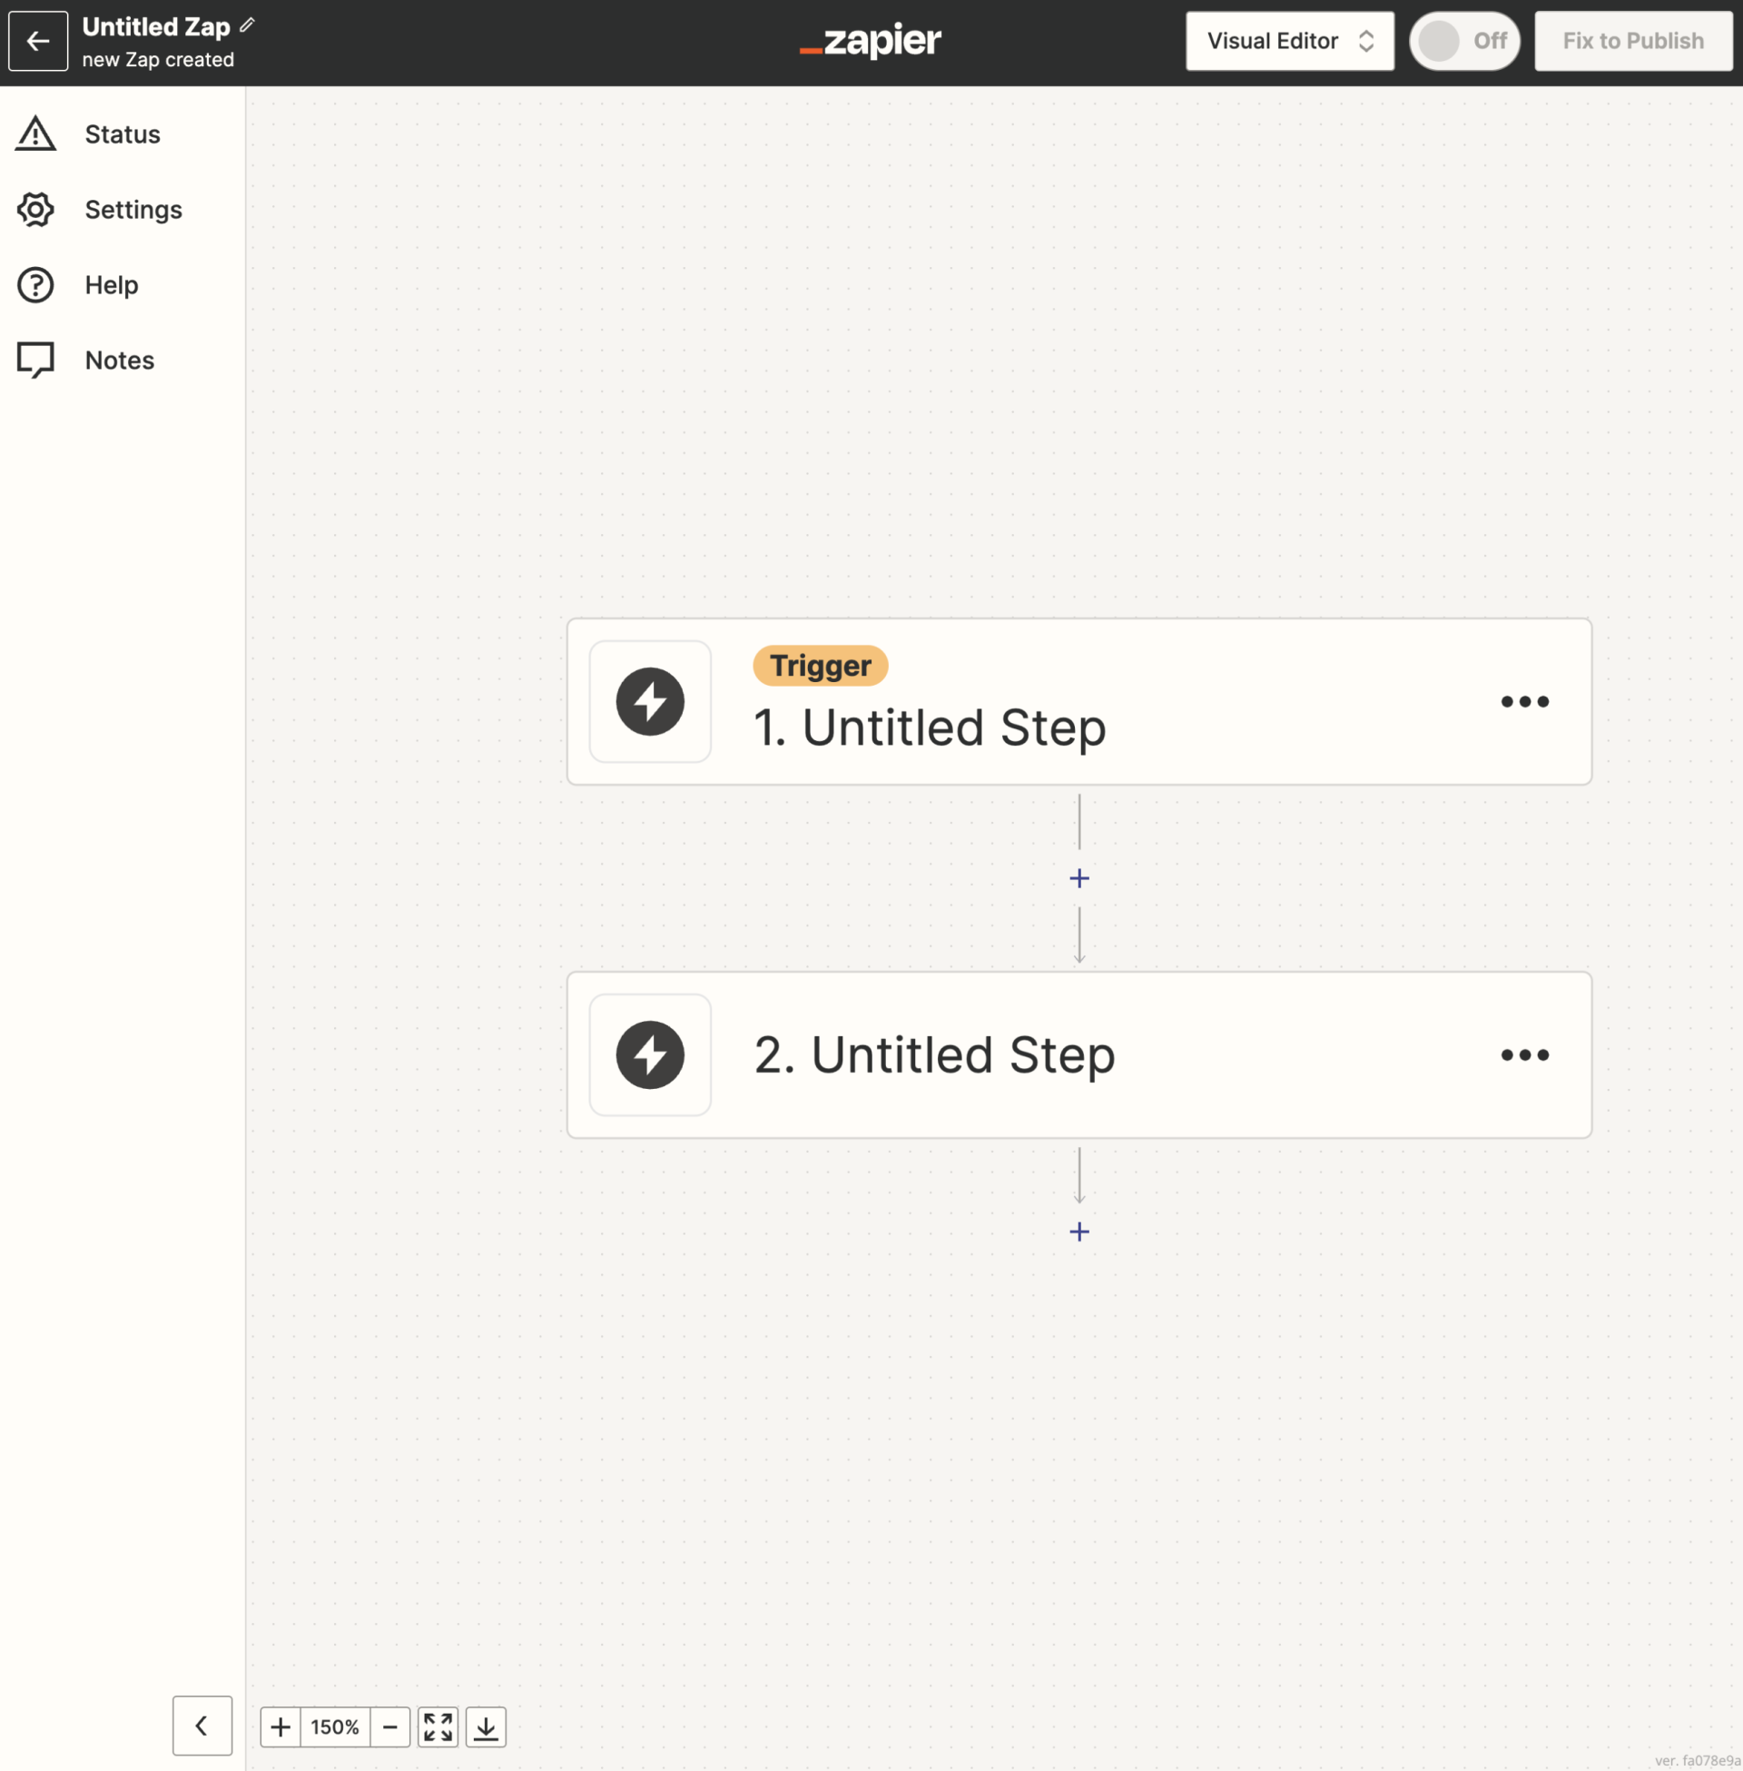Add a step after step 2
This screenshot has height=1771, width=1743.
coord(1079,1232)
